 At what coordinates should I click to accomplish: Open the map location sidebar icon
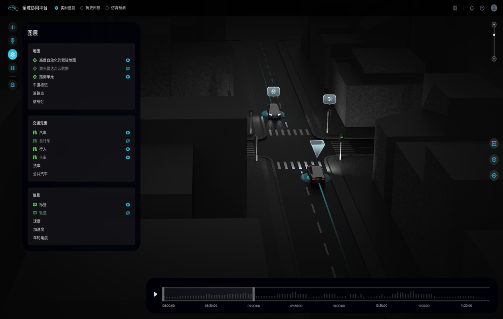point(12,41)
